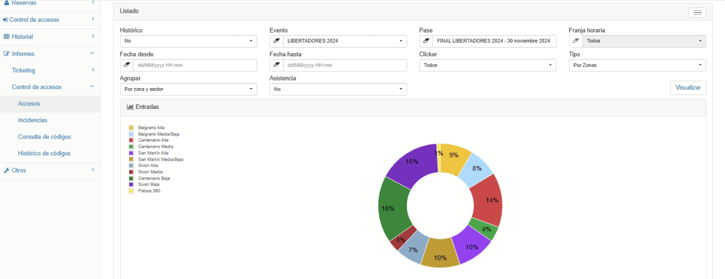
Task: Open the Asistencia dropdown
Action: tap(338, 89)
